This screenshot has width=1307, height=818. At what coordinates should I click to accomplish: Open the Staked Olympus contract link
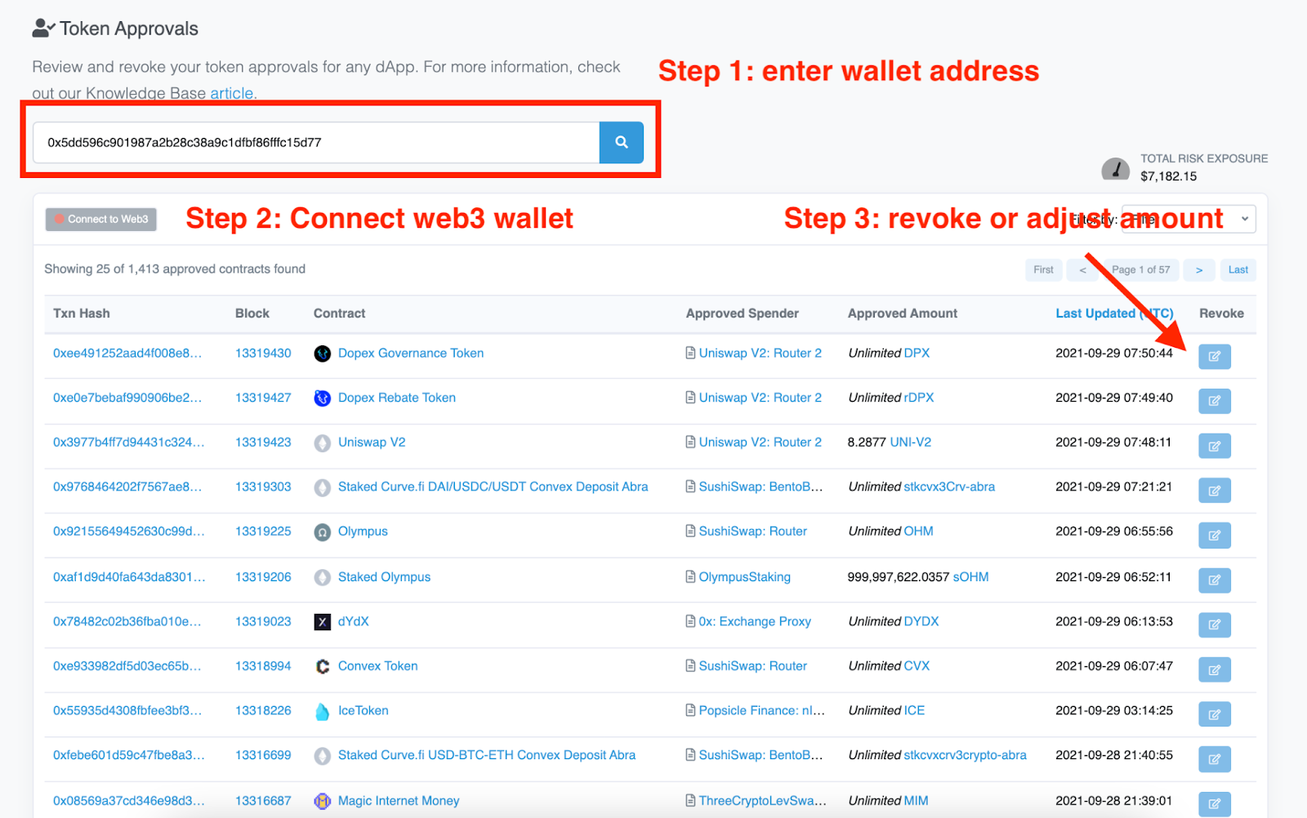point(384,577)
